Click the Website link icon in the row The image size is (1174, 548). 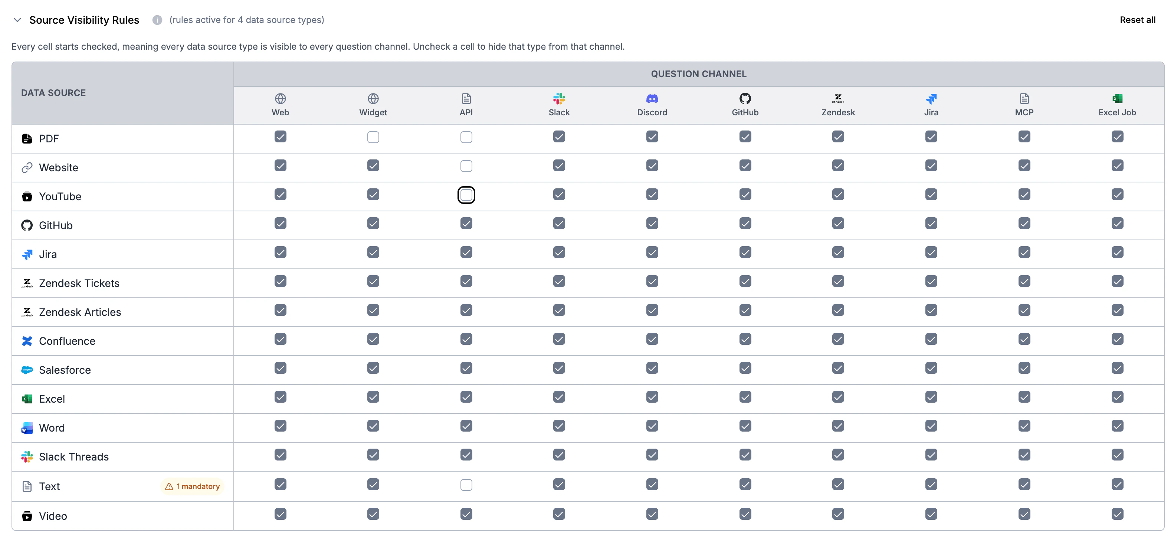pos(27,168)
